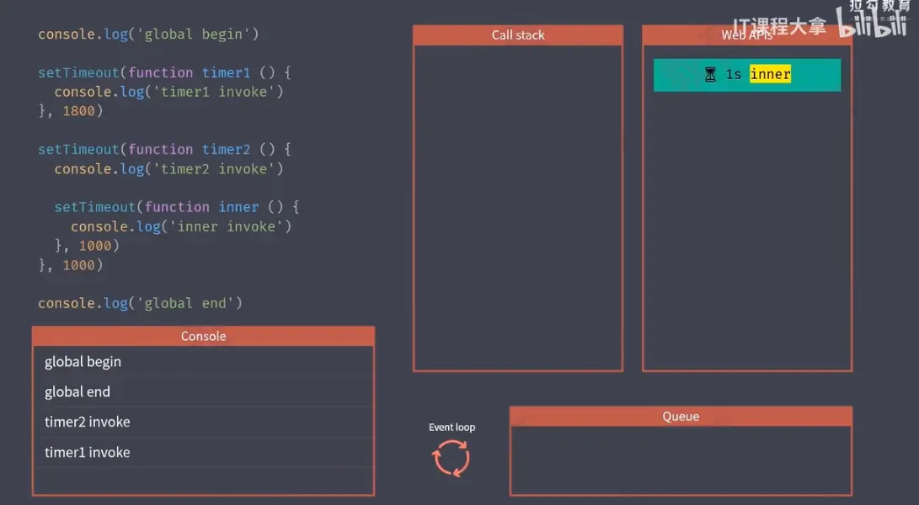The height and width of the screenshot is (505, 919).
Task: Select the 'global end' console output row
Action: tap(203, 391)
